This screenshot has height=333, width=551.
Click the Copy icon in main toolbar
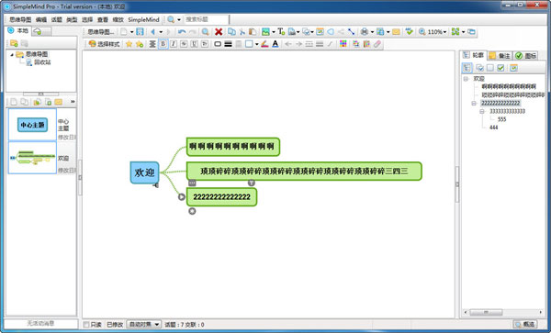pos(231,32)
